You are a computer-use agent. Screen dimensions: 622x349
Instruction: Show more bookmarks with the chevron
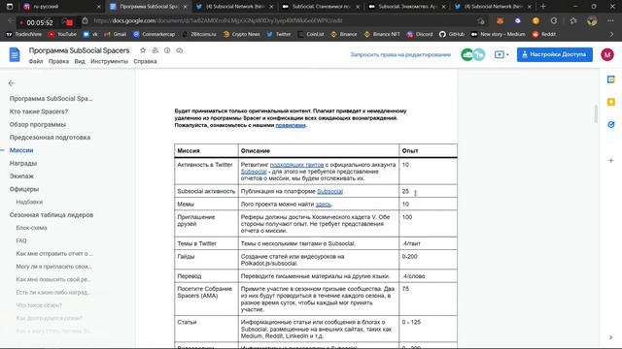pyautogui.click(x=611, y=35)
